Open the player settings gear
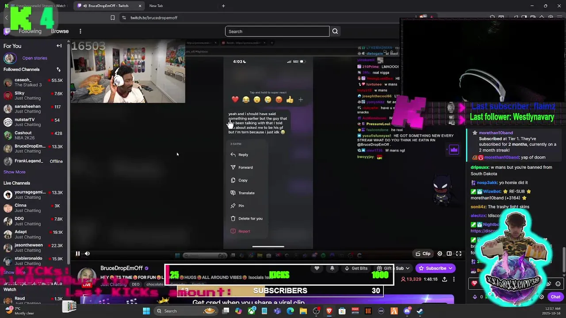 [440, 254]
